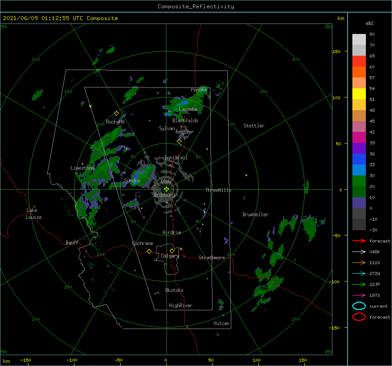This screenshot has width=392, height=366.
Task: Click the Limestone label
Action: point(82,168)
